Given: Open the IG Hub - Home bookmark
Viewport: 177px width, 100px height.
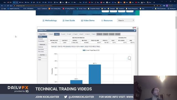Looking at the screenshot, I should [x=82, y=9].
